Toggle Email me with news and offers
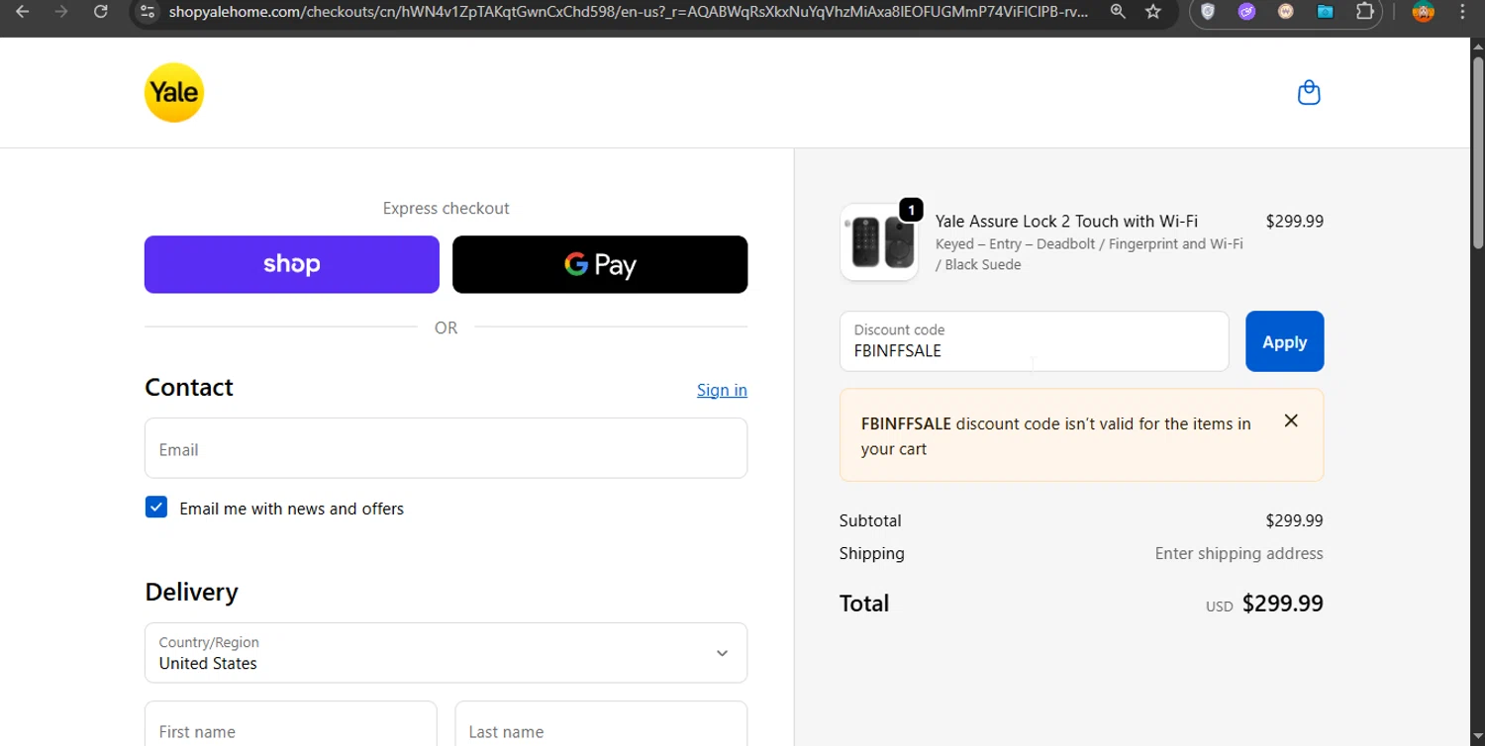 pyautogui.click(x=156, y=508)
